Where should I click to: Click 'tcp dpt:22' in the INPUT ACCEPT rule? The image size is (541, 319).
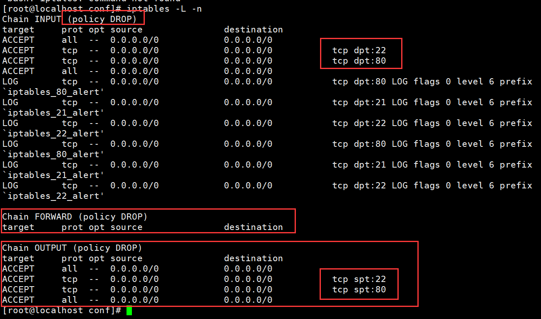coord(359,50)
